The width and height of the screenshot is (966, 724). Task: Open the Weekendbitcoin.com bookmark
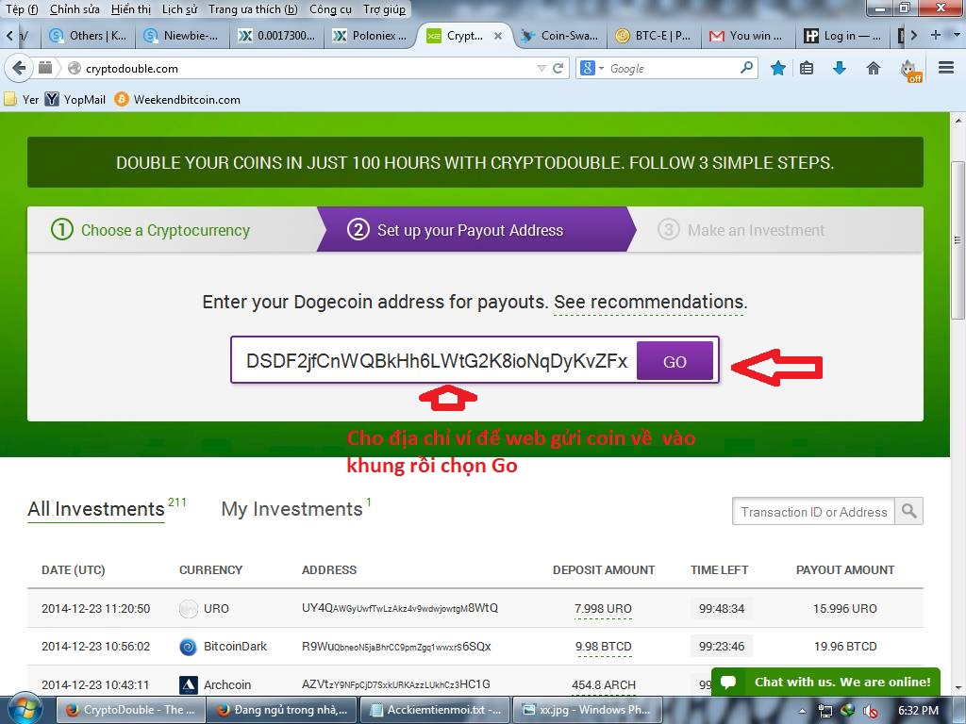pos(177,99)
